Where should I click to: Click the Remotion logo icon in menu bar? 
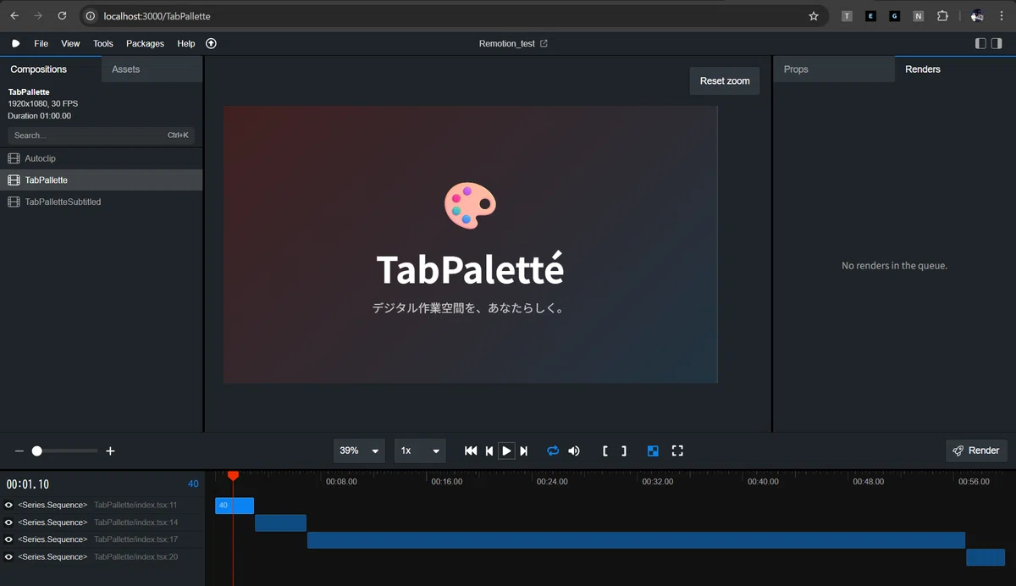click(x=16, y=43)
